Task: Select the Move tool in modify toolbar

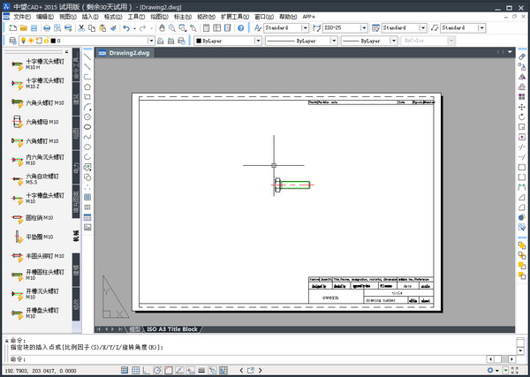Action: tap(521, 107)
